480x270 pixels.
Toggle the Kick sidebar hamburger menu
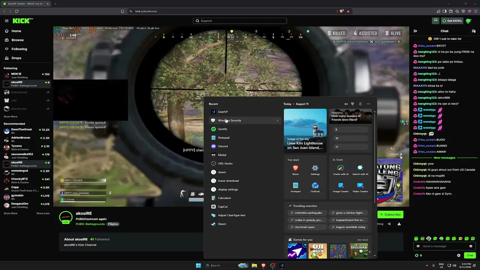pos(7,21)
